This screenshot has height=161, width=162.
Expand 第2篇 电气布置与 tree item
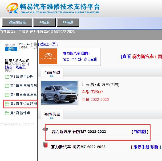pos(23,86)
